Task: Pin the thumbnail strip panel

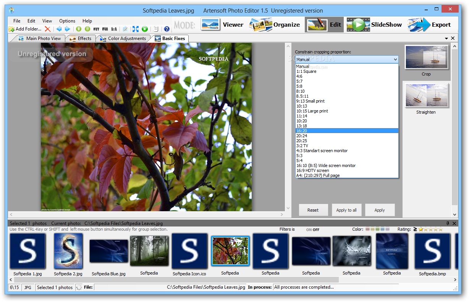Action: (x=448, y=223)
